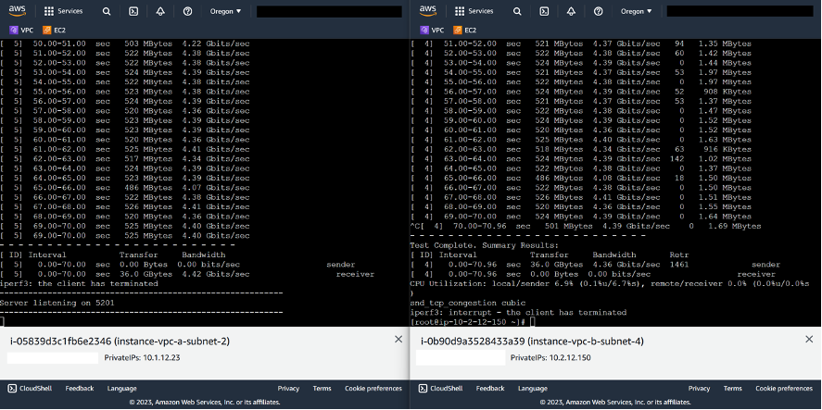Open Cookie preferences in right footer
Image resolution: width=822 pixels, height=410 pixels.
click(784, 389)
